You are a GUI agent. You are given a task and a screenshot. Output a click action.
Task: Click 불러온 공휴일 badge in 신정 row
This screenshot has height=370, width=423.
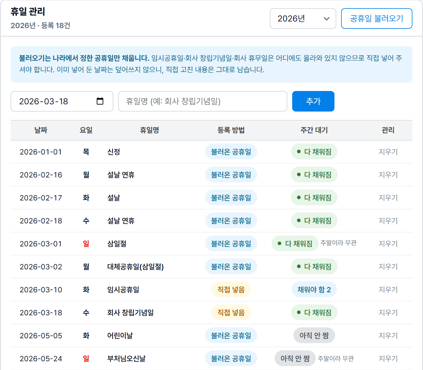pyautogui.click(x=231, y=152)
